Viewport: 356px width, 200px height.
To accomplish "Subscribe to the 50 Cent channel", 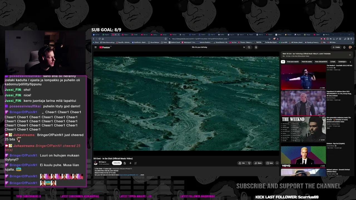I will [117, 163].
